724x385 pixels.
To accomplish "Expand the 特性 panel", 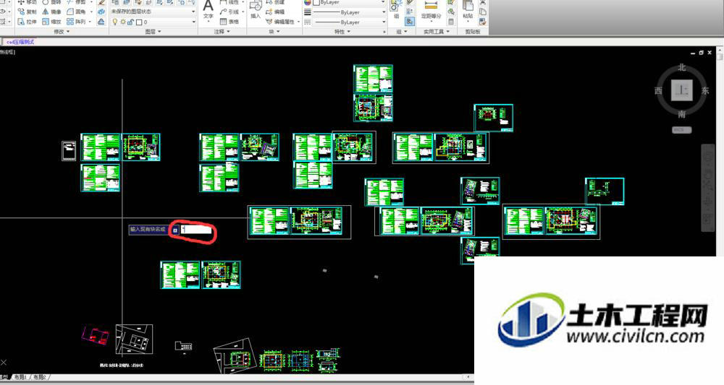I will [x=342, y=32].
